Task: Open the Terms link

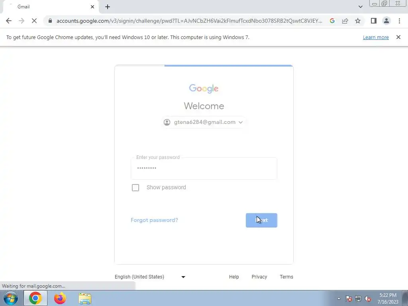Action: tap(286, 277)
